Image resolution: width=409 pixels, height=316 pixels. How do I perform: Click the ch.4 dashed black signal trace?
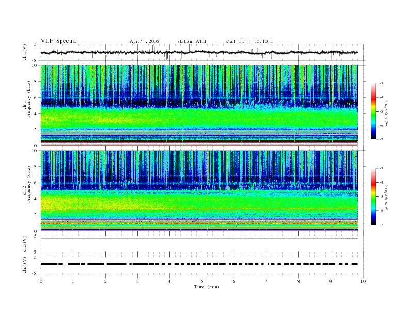199,264
